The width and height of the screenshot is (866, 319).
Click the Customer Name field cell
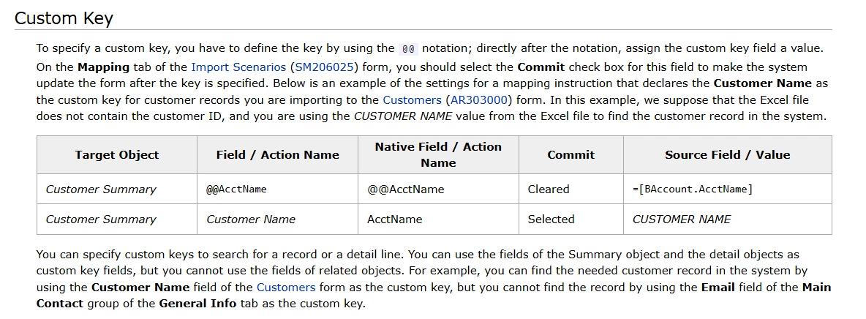point(277,219)
